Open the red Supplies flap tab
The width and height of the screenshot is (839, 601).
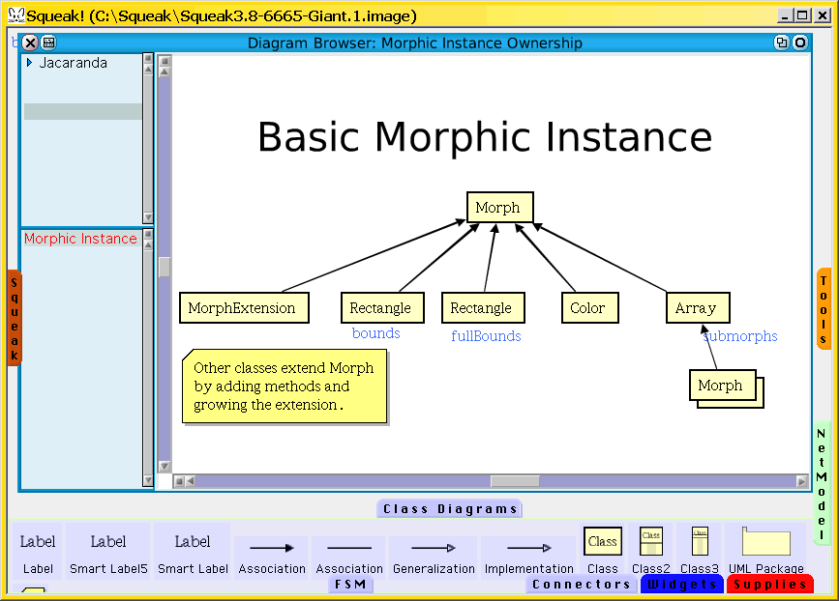tap(770, 585)
